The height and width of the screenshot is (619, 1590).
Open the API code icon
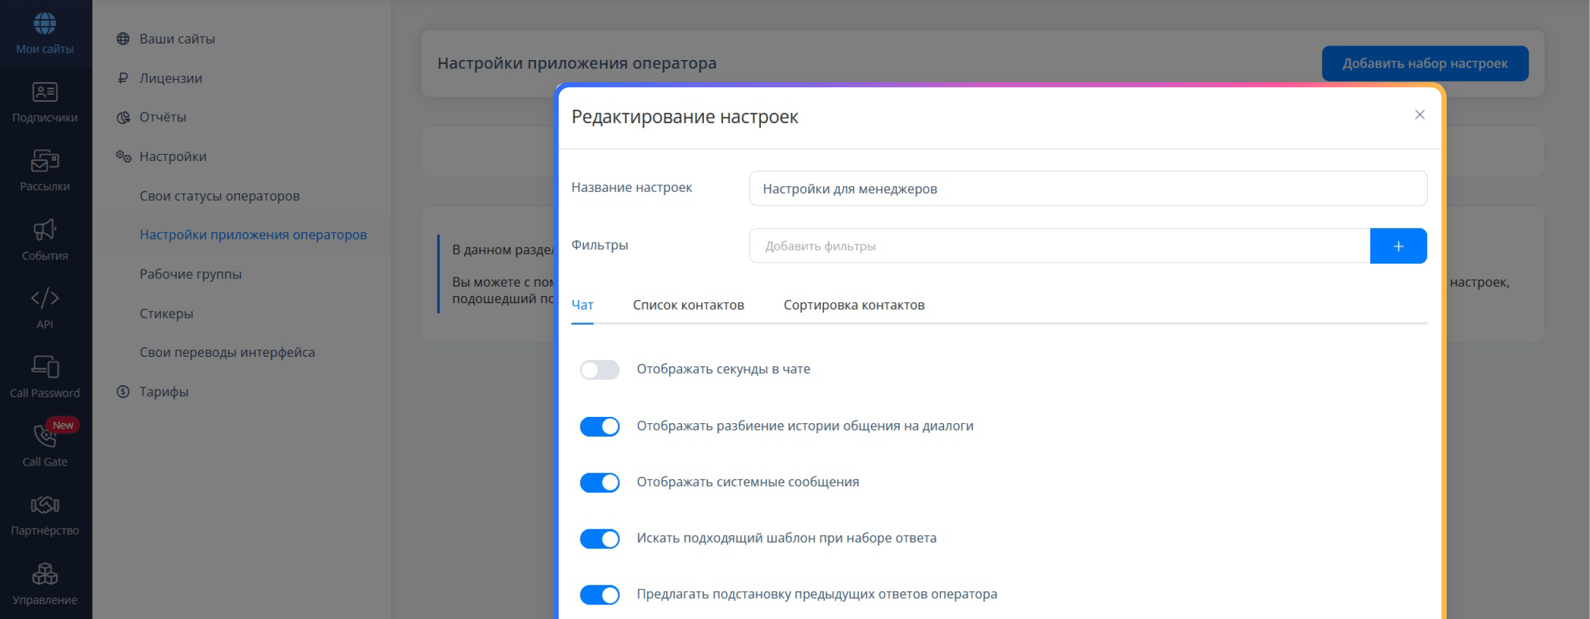(x=45, y=298)
